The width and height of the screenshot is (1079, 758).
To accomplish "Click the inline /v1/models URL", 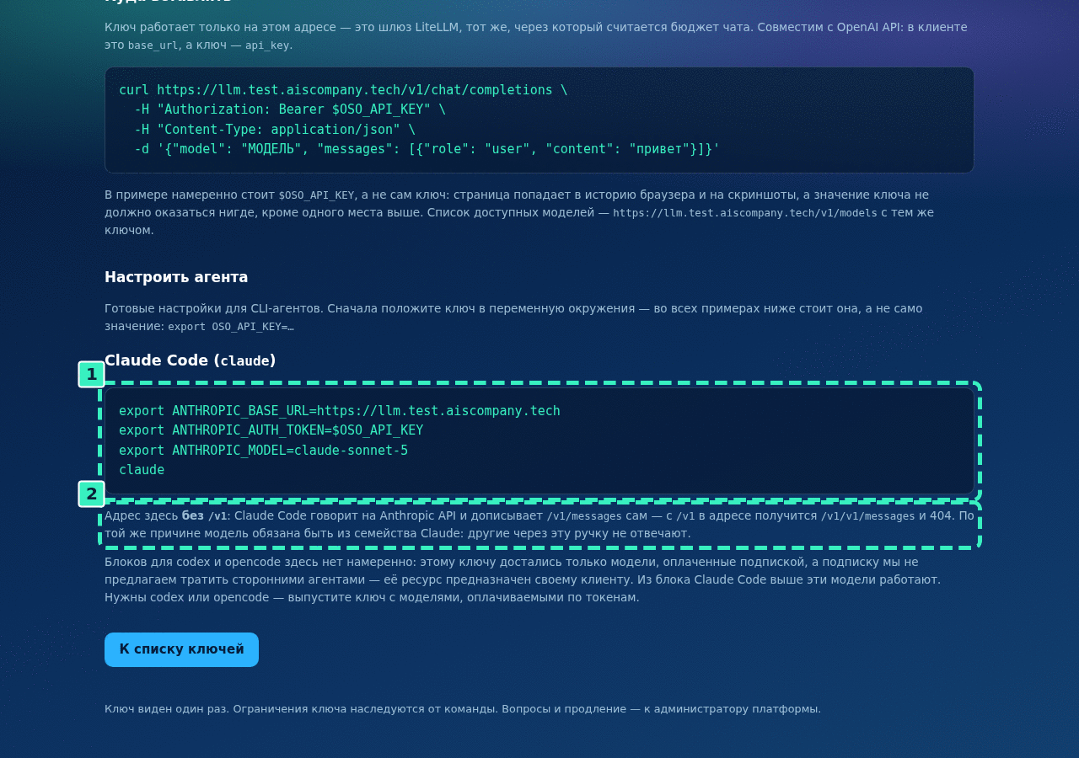I will (x=745, y=213).
